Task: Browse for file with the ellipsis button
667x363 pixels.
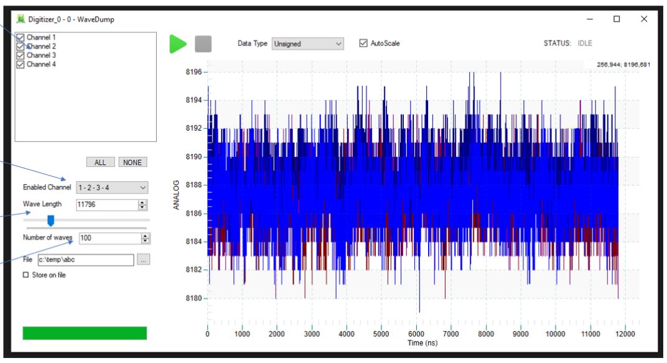Action: click(x=143, y=260)
